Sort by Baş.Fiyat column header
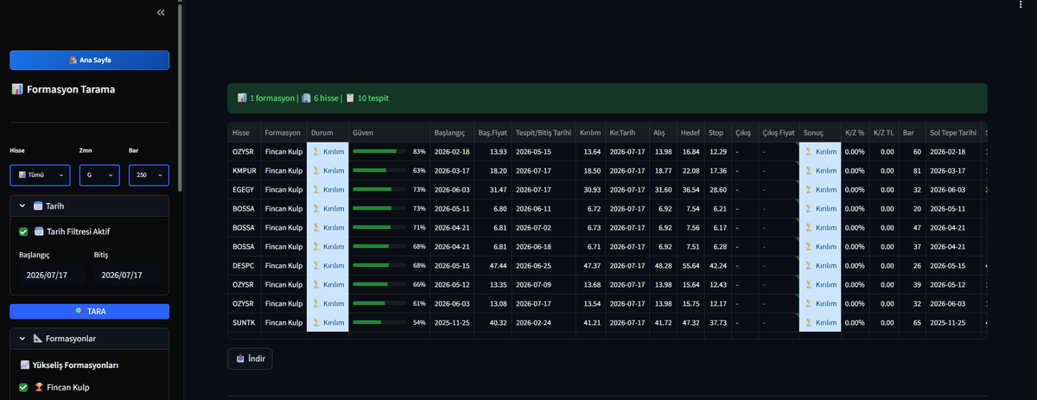Image resolution: width=1037 pixels, height=400 pixels. point(492,133)
